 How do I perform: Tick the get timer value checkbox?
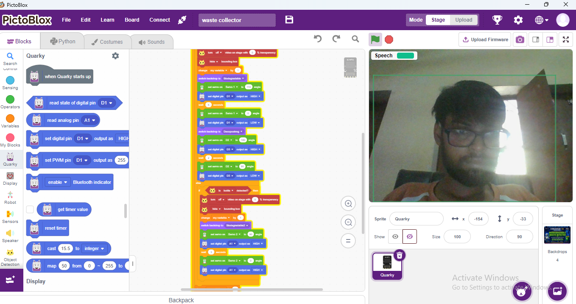pos(30,209)
